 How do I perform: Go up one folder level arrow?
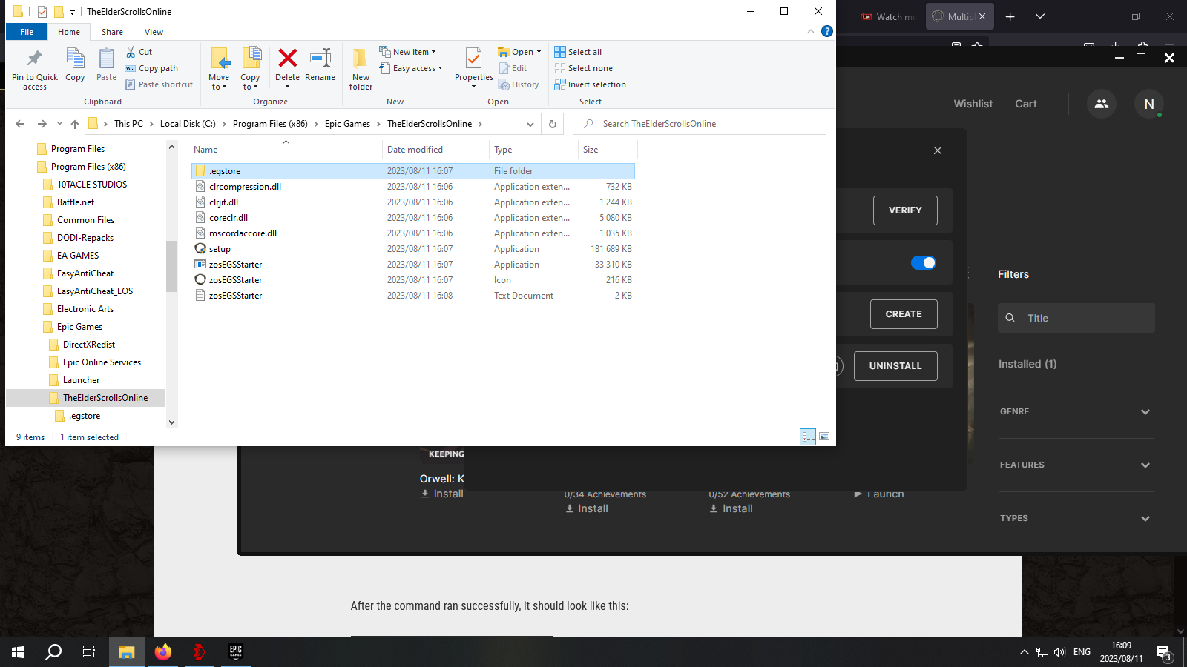point(75,124)
